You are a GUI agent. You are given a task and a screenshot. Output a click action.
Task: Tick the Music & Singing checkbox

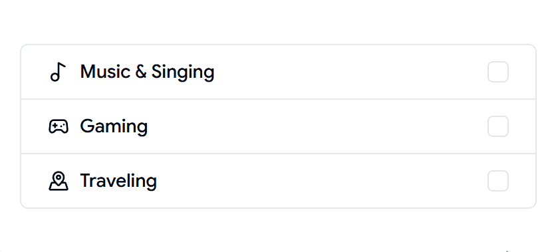(x=498, y=72)
